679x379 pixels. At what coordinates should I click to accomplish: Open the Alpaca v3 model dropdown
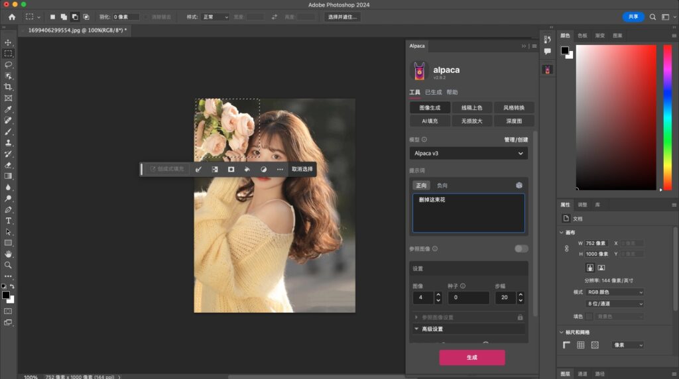click(x=468, y=153)
